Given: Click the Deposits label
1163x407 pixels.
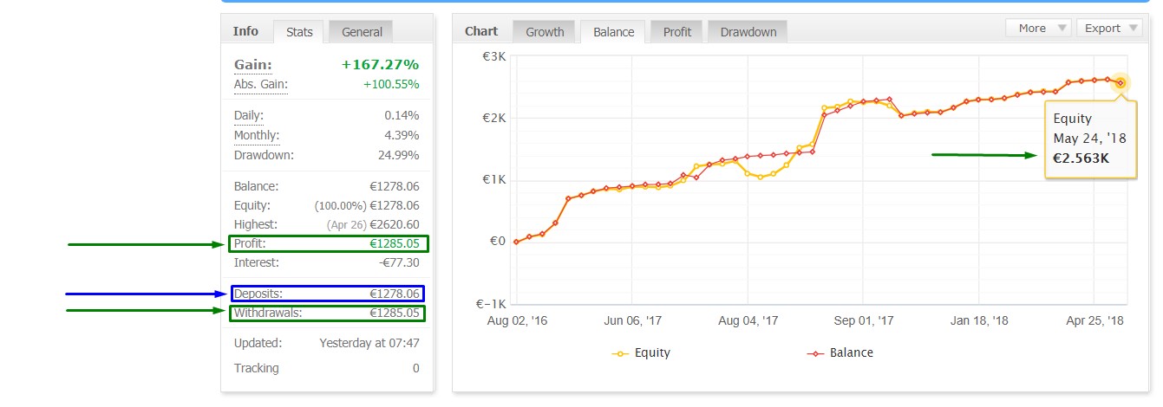Looking at the screenshot, I should tap(258, 294).
